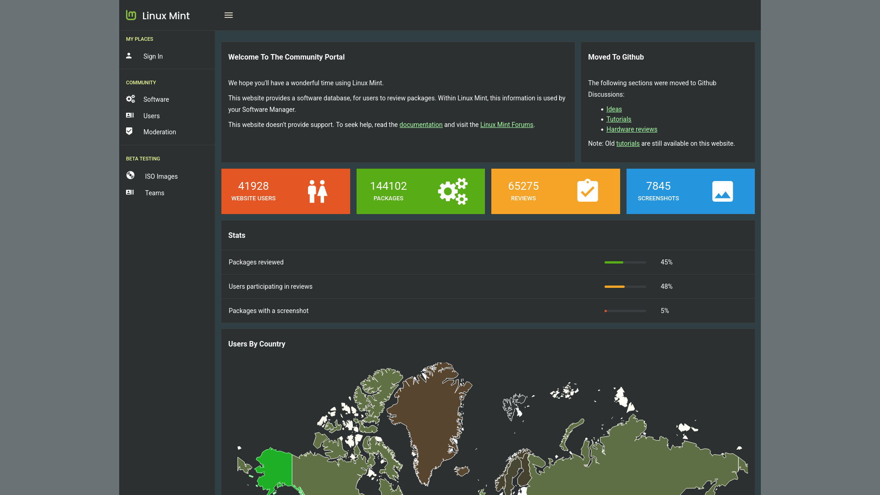Click the Software gears sidebar icon
This screenshot has height=495, width=880.
131,99
